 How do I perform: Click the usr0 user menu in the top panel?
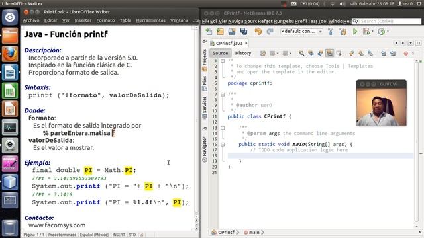tap(405, 4)
